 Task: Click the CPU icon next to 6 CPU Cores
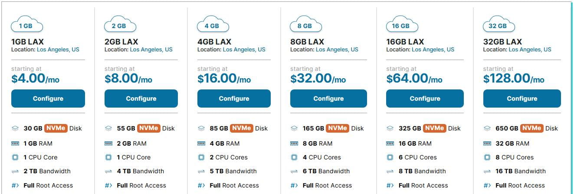[x=390, y=157]
